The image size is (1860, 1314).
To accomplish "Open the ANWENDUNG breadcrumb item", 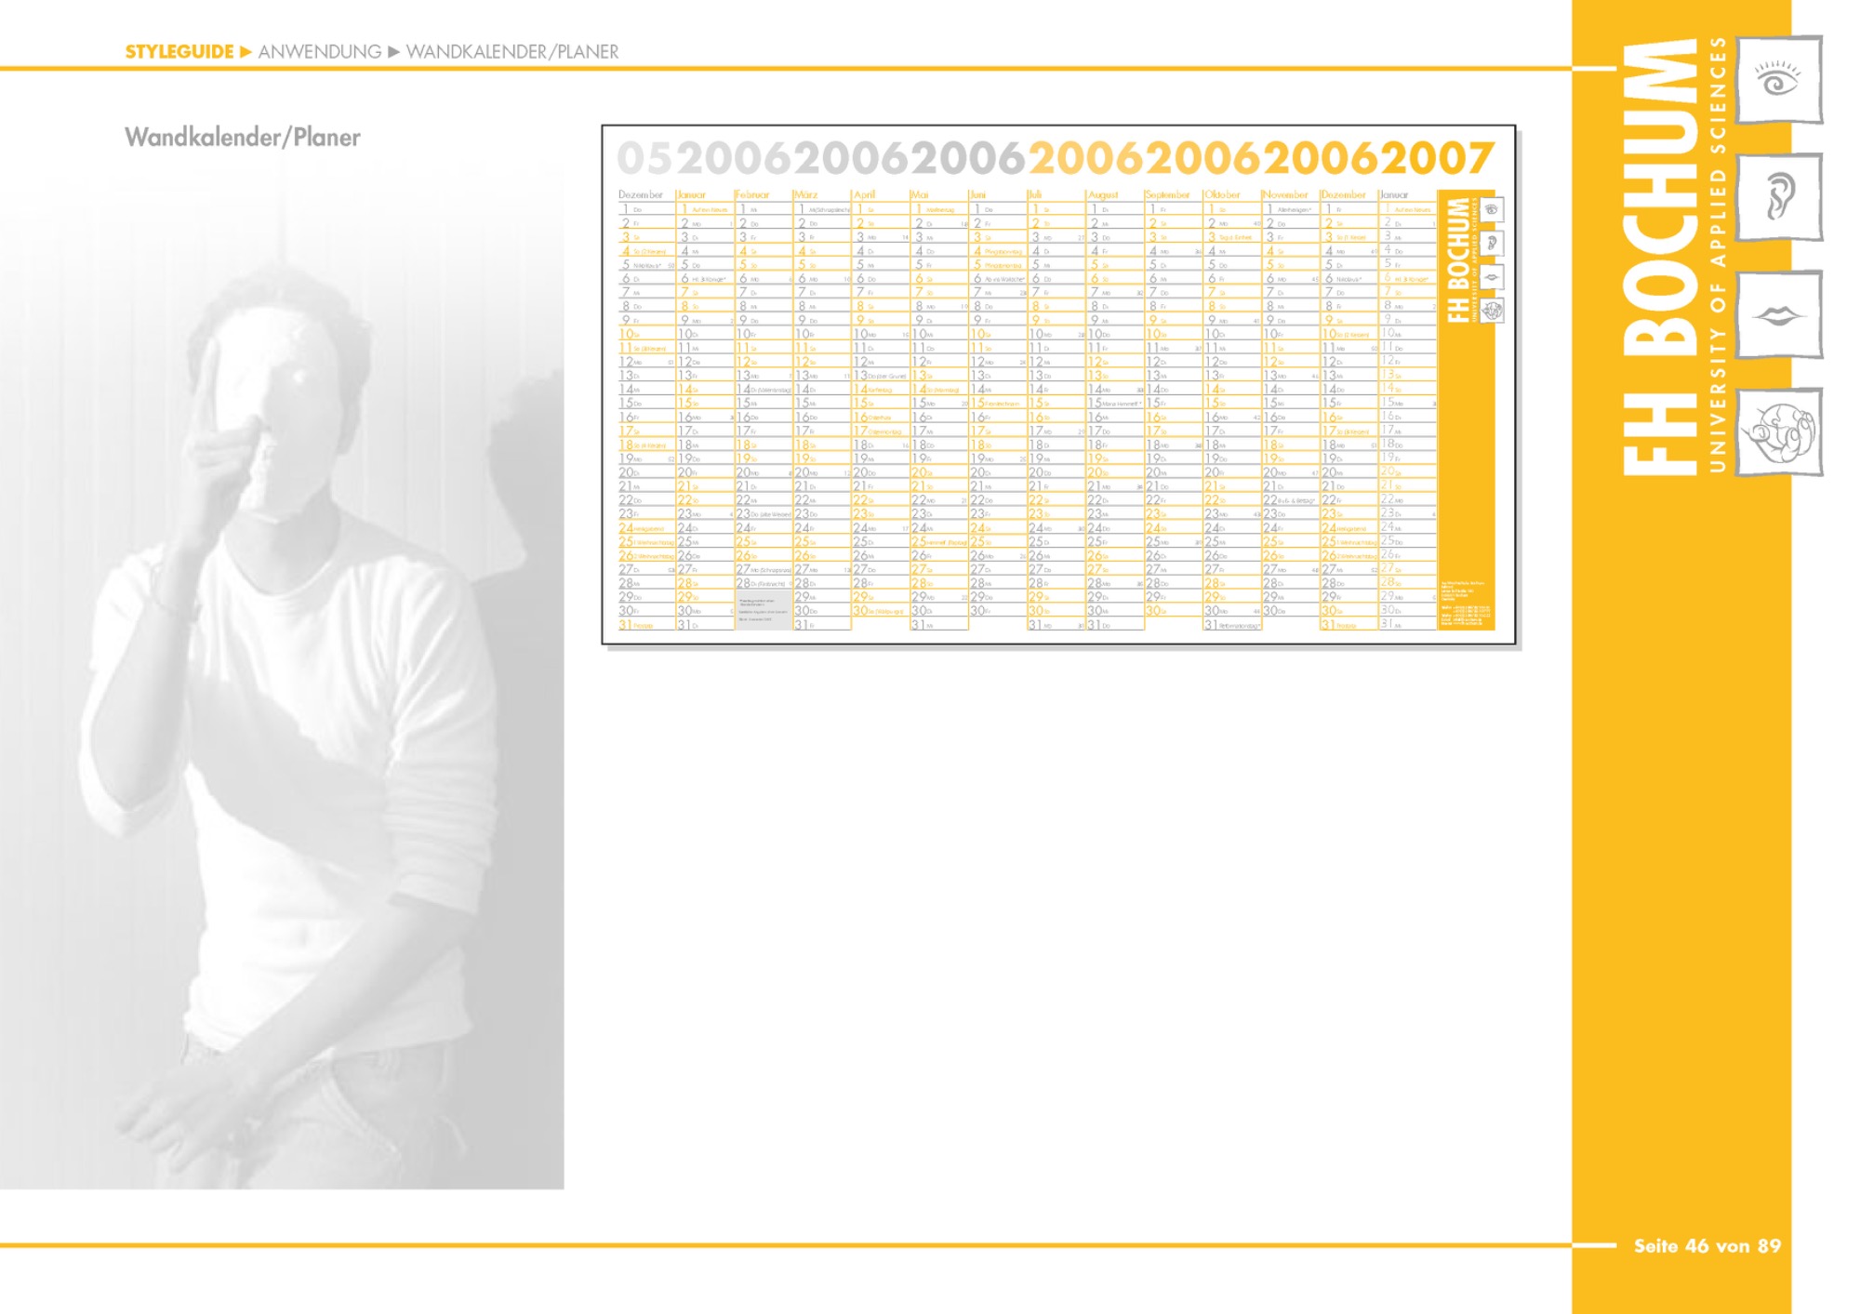I will (x=319, y=52).
